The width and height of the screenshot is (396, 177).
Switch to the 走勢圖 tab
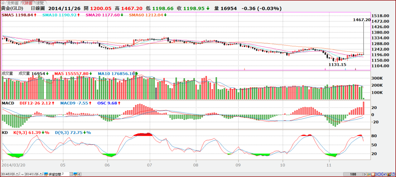(13, 3)
